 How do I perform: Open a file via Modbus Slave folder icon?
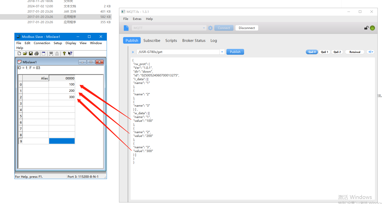pos(25,53)
